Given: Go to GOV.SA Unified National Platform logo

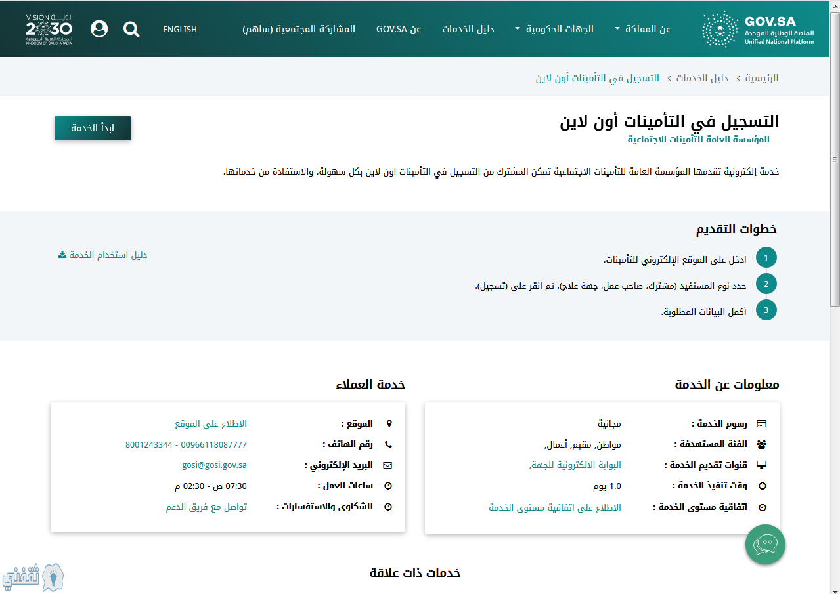Looking at the screenshot, I should coord(758,29).
